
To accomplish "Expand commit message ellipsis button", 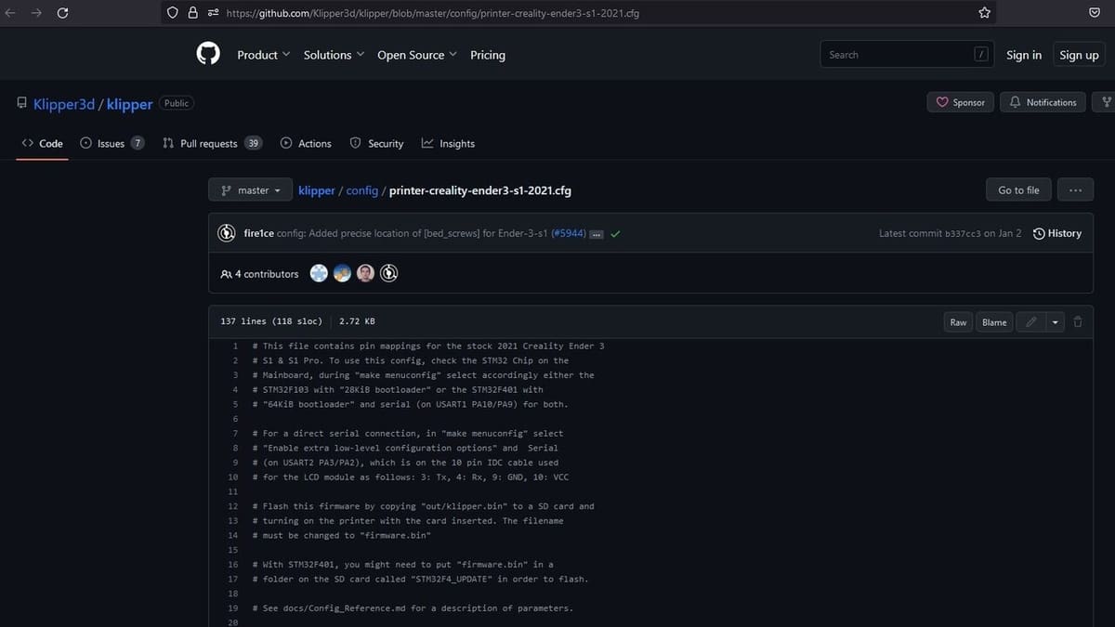I will click(x=597, y=234).
